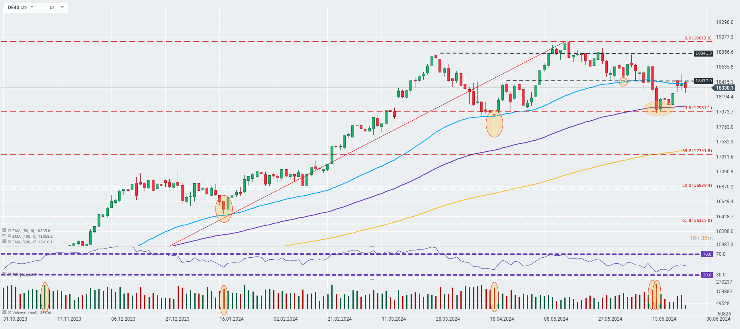This screenshot has width=740, height=329.
Task: Remove the RSI indicator
Action: point(9,274)
